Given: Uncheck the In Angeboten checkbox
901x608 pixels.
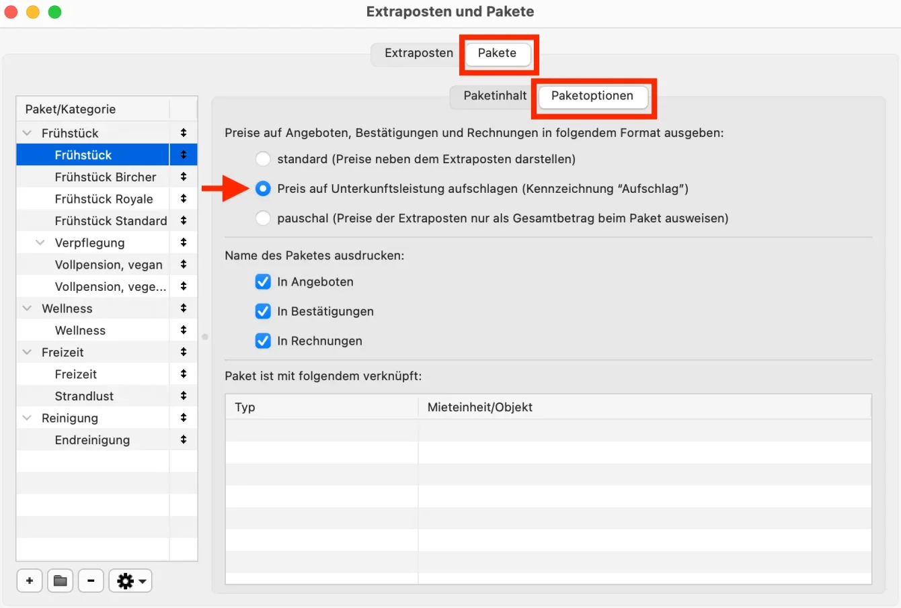Looking at the screenshot, I should pos(263,281).
